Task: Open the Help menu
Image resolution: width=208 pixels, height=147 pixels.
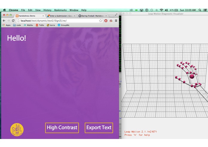Action: (x=84, y=10)
